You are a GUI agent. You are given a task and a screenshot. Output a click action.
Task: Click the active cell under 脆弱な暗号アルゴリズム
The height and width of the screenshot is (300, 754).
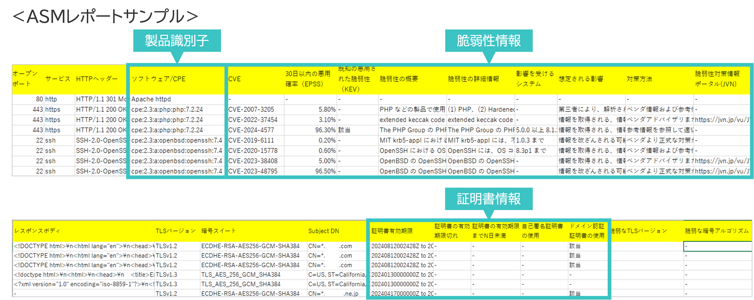(x=717, y=246)
